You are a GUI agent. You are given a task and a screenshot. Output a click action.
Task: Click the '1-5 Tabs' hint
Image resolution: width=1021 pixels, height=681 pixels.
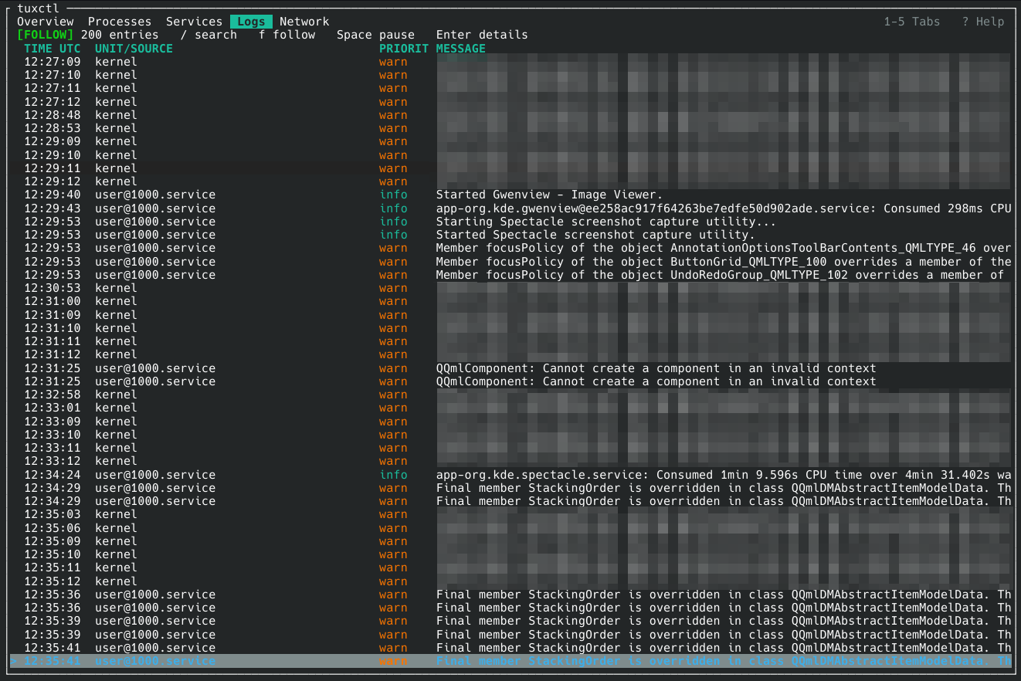912,22
